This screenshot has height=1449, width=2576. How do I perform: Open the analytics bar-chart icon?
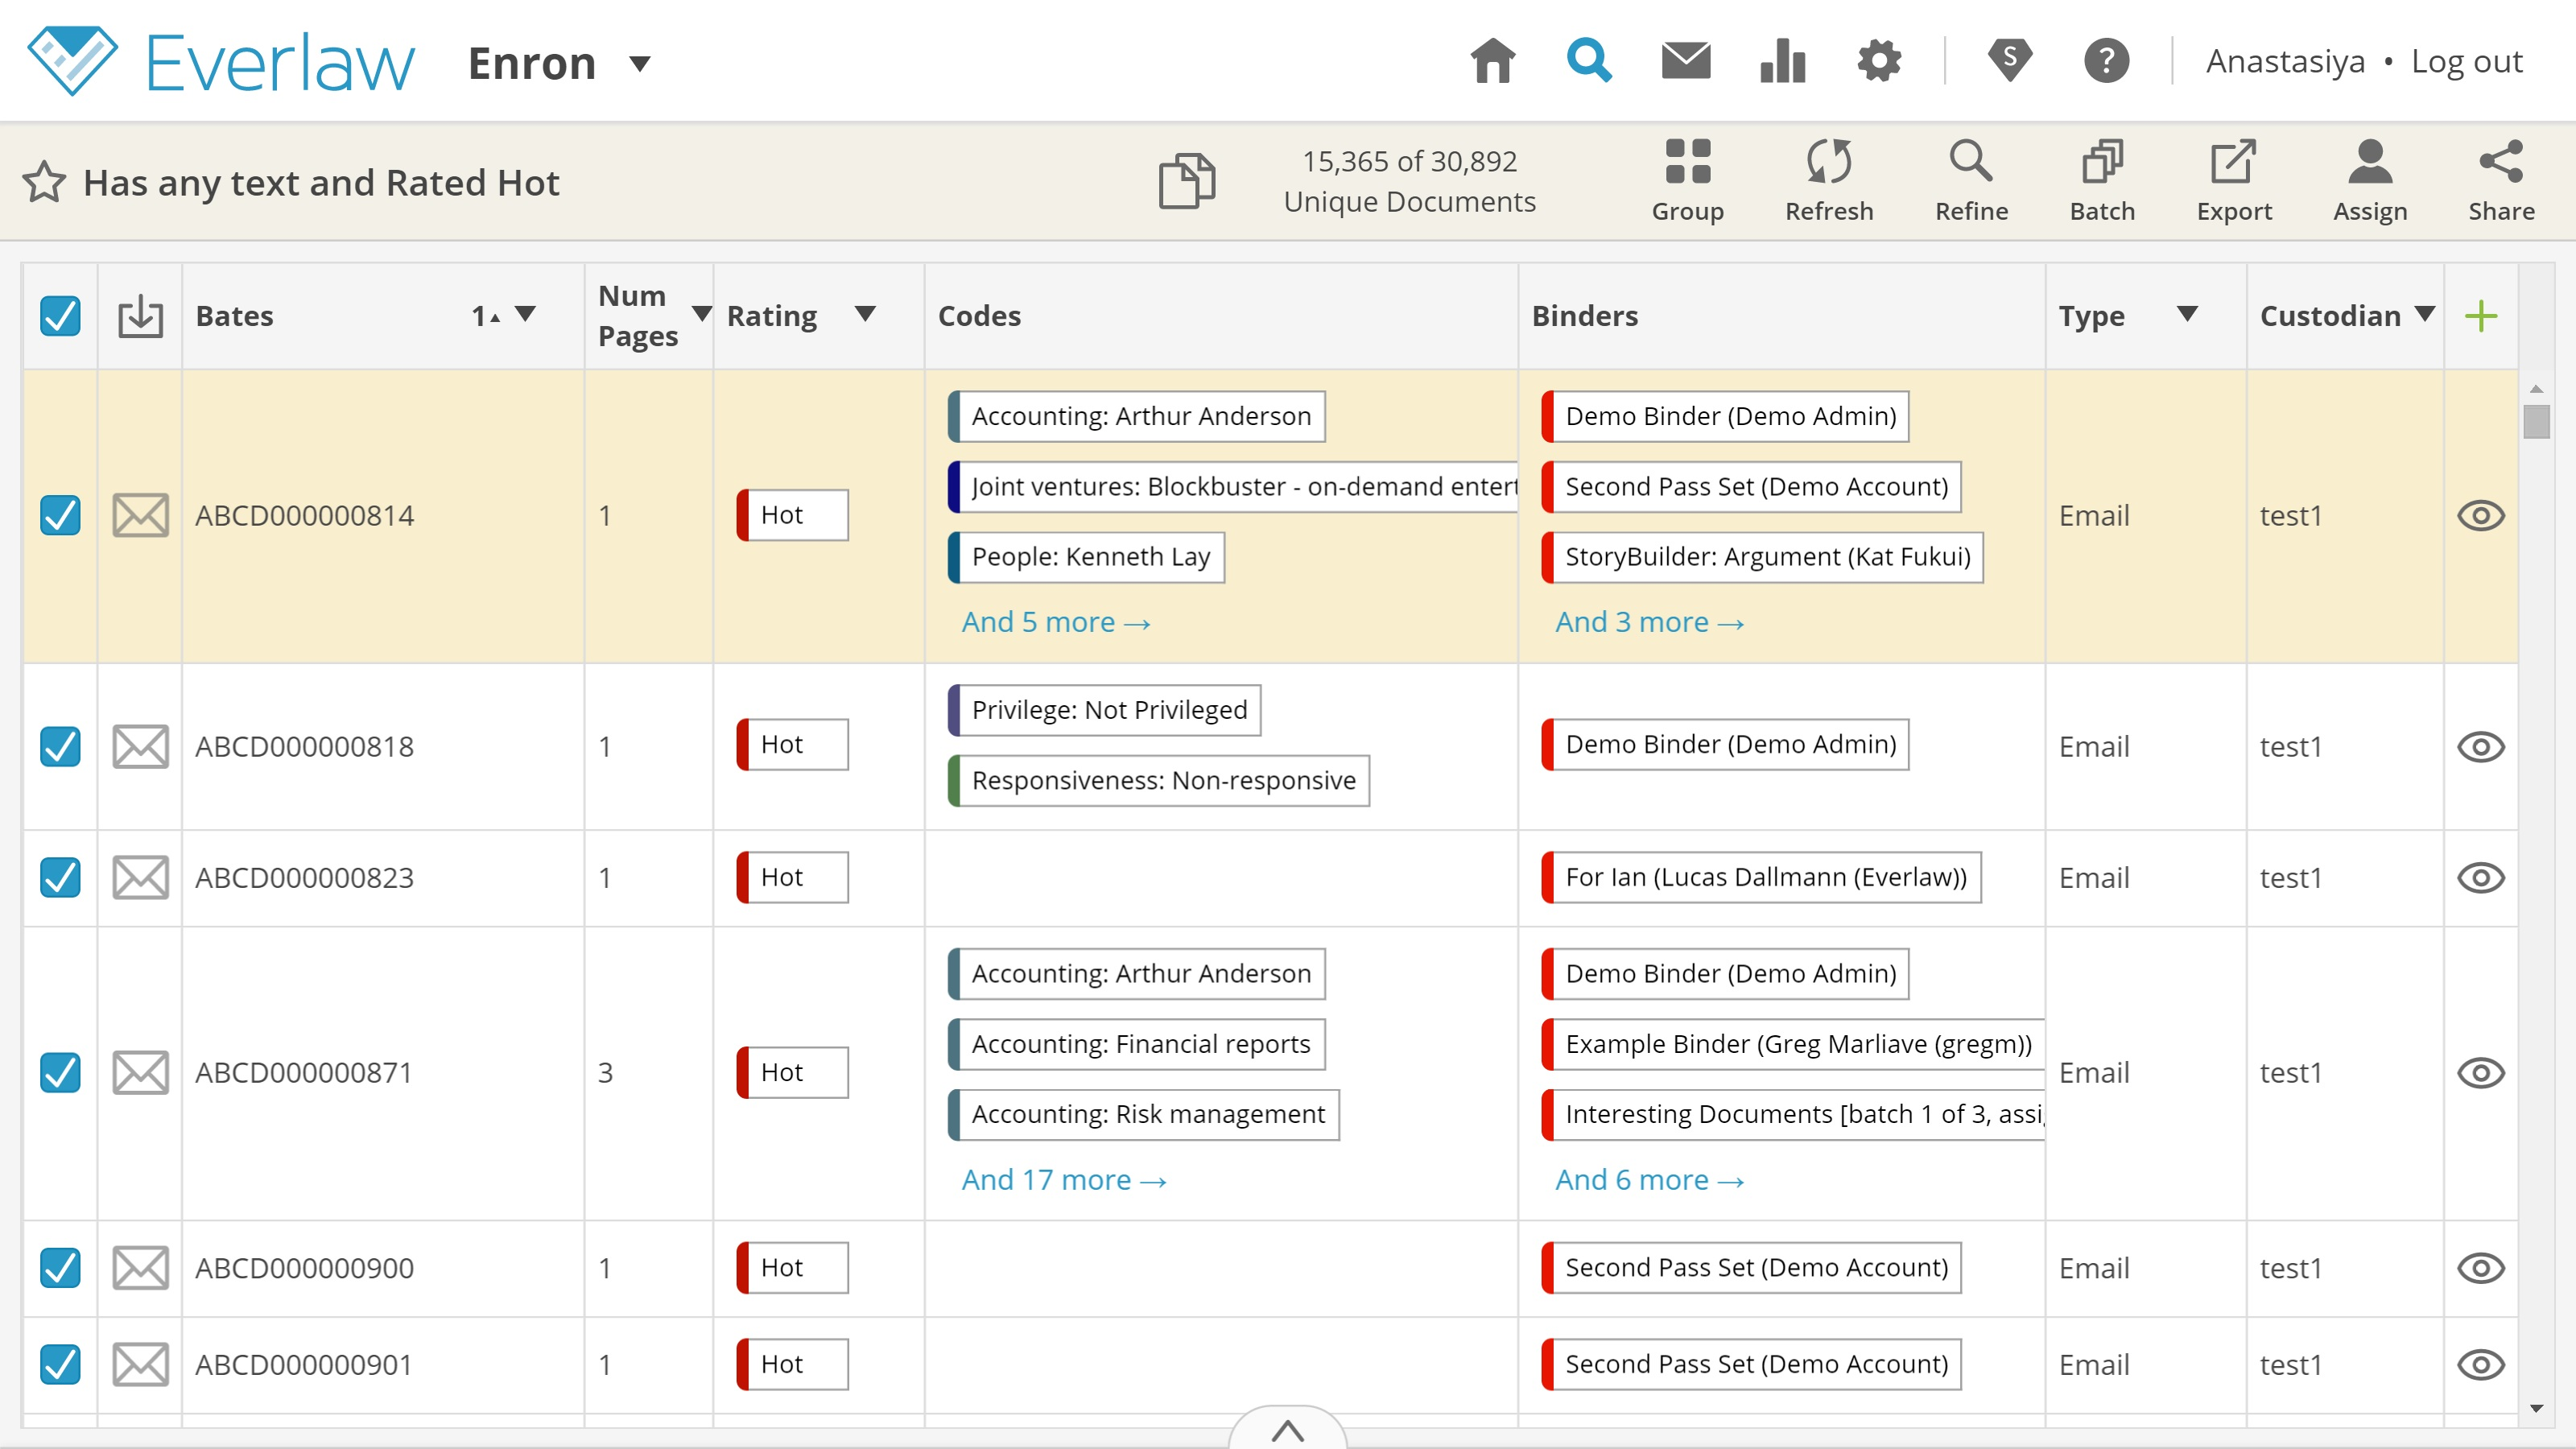[1782, 60]
